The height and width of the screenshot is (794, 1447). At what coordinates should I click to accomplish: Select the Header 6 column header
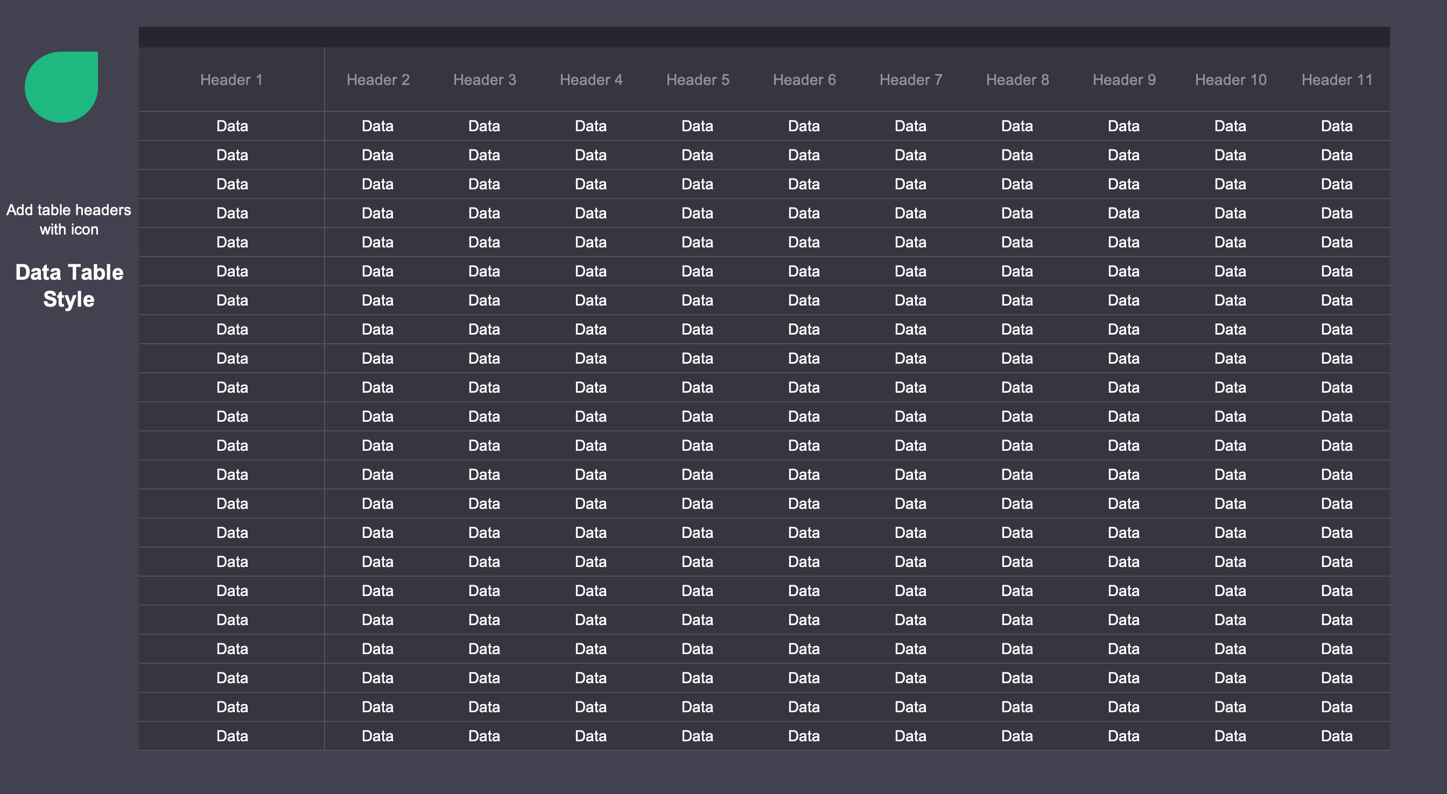tap(804, 80)
